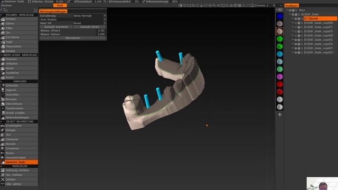Toggle visibility of UK_Guide_copy021 layer
Image resolution: width=338 pixels, height=190 pixels.
(x=296, y=48)
